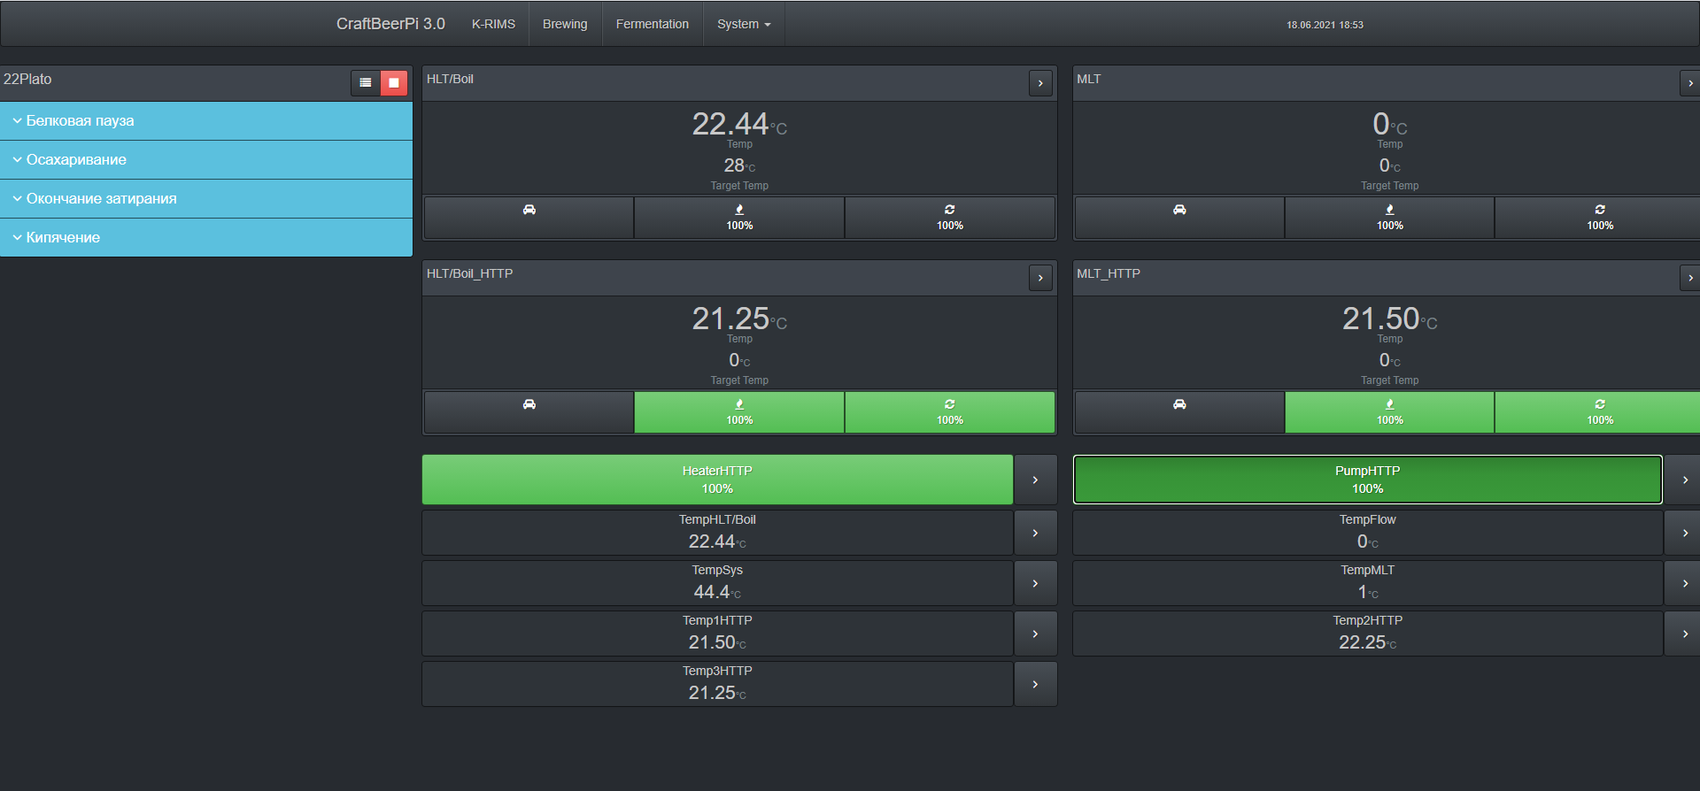Click the 22Plato brew name

(x=27, y=79)
